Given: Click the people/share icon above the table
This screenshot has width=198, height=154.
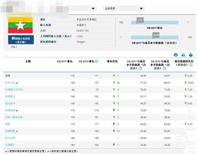Looking at the screenshot, I should 183,55.
